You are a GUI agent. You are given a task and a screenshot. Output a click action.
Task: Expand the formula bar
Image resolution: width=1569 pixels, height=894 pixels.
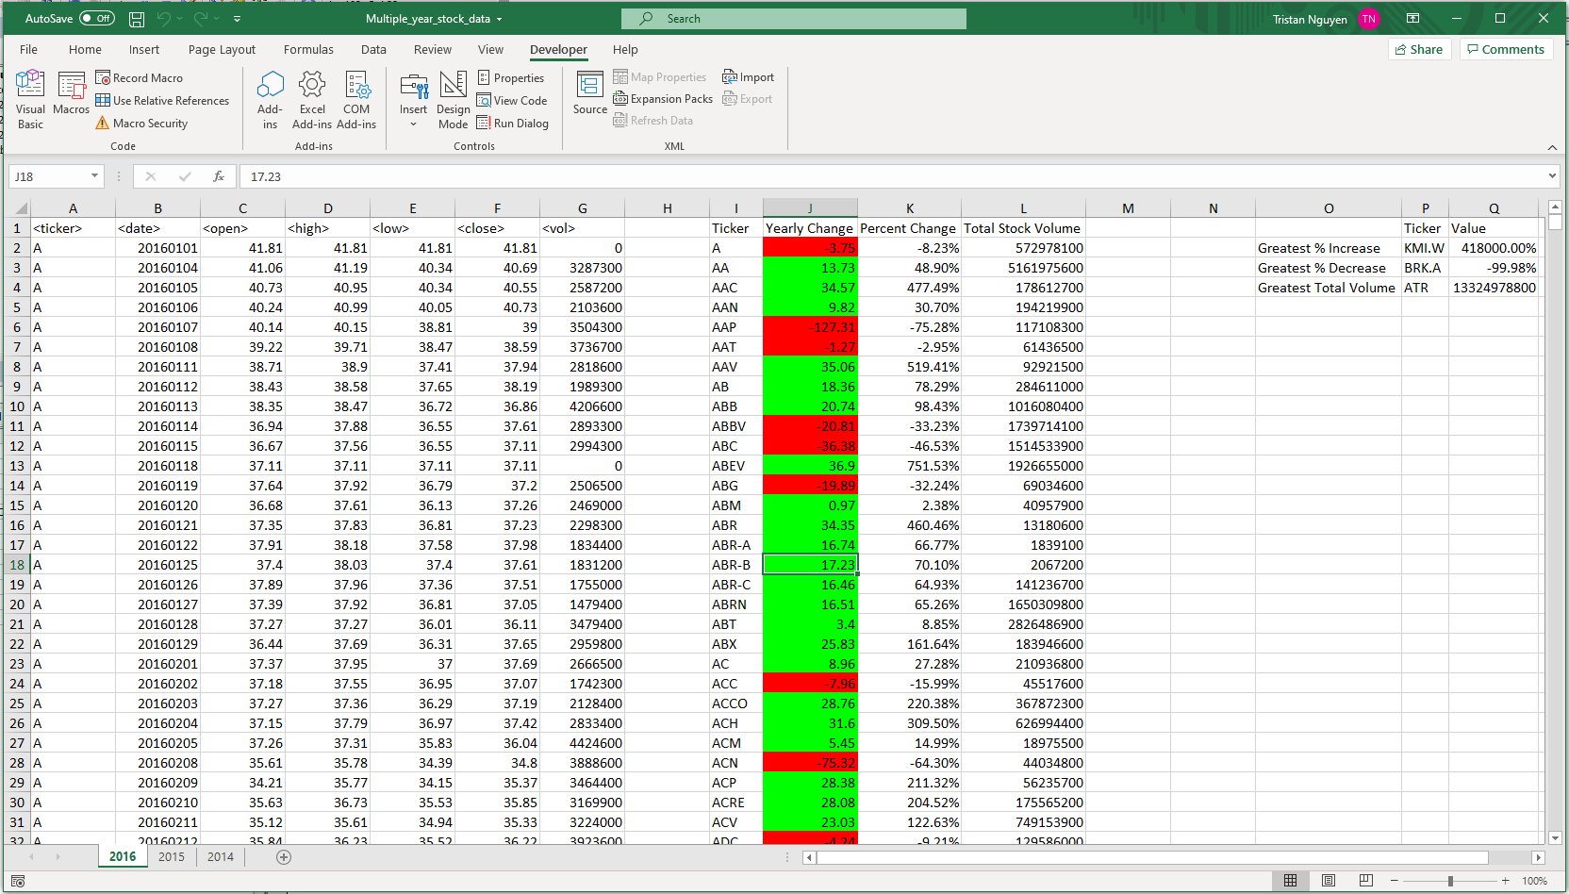[x=1552, y=176]
